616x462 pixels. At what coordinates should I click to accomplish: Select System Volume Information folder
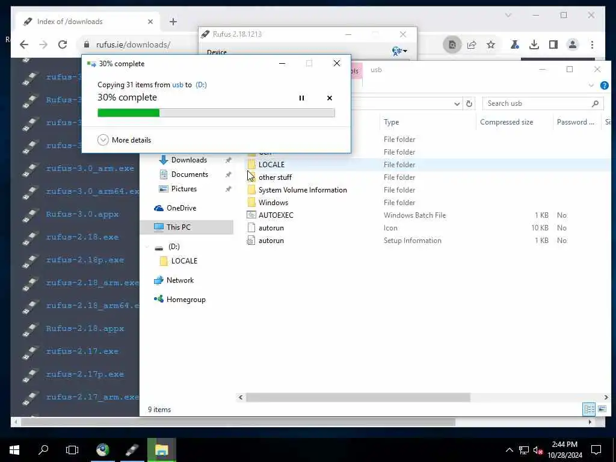(x=303, y=189)
